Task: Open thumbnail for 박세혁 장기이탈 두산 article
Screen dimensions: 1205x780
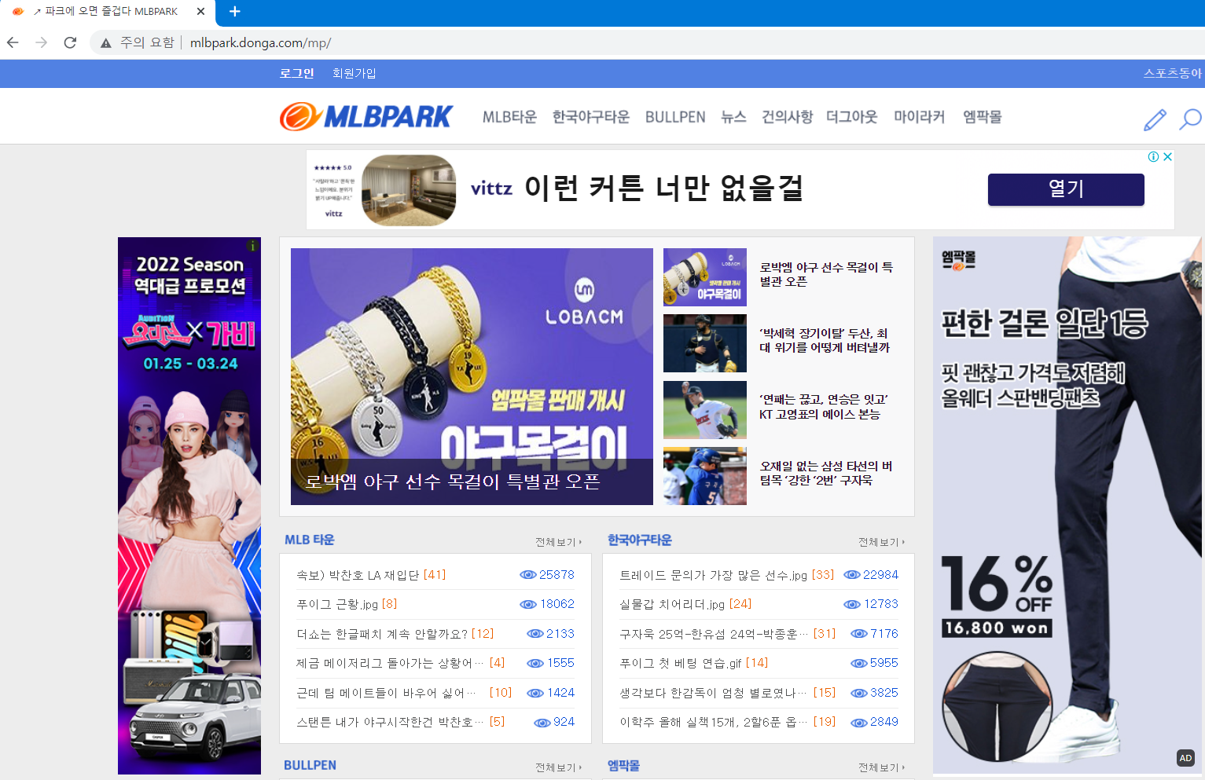Action: (705, 343)
